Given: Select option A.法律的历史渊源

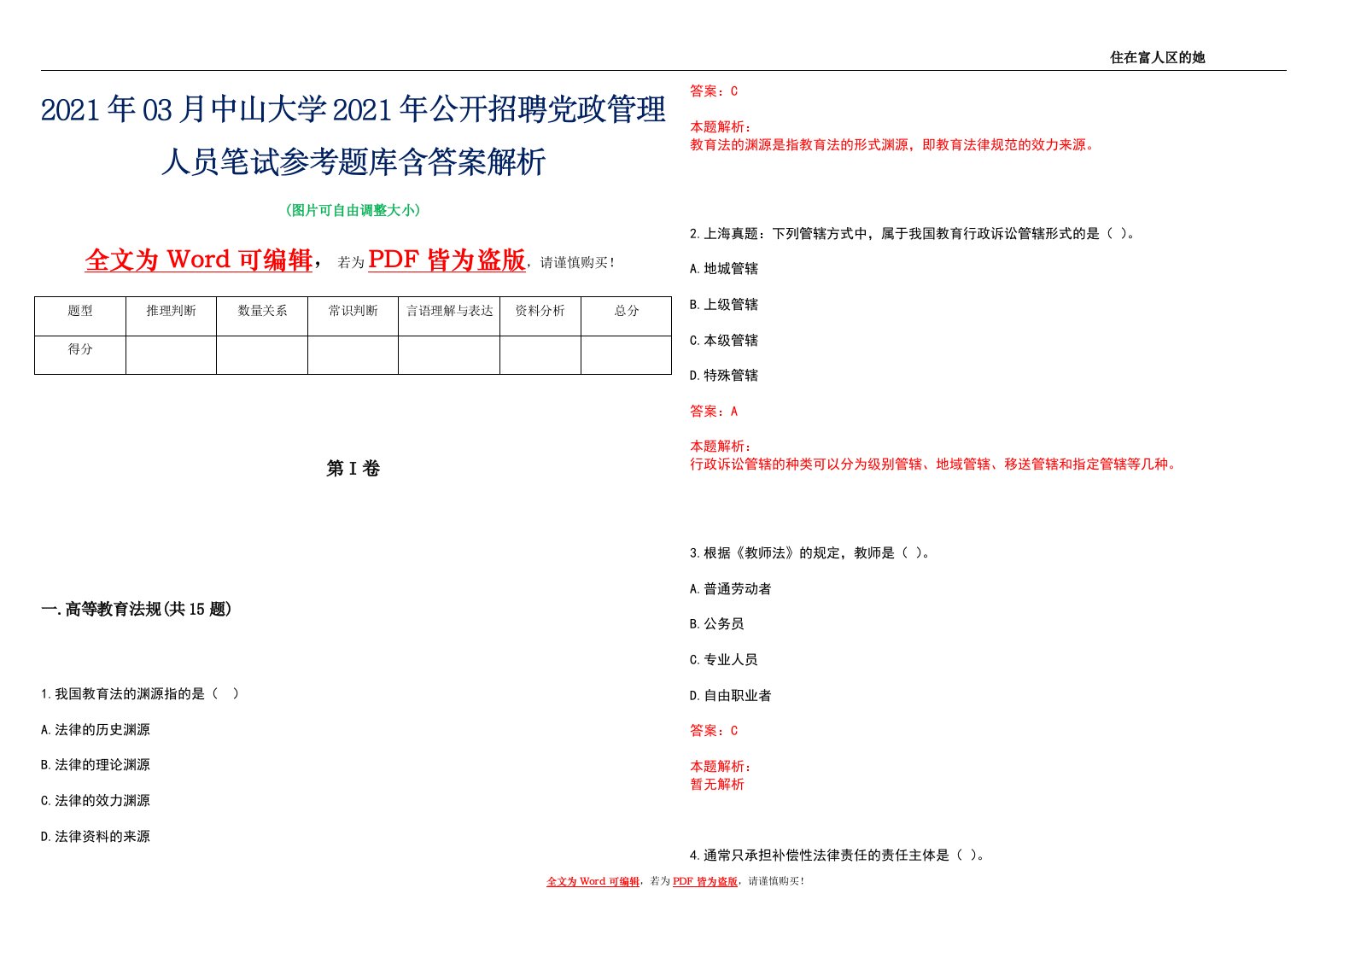Looking at the screenshot, I should [96, 730].
